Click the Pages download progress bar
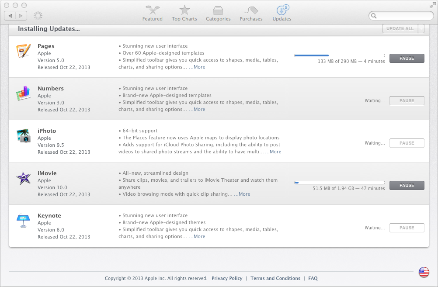This screenshot has width=438, height=287. [x=340, y=55]
